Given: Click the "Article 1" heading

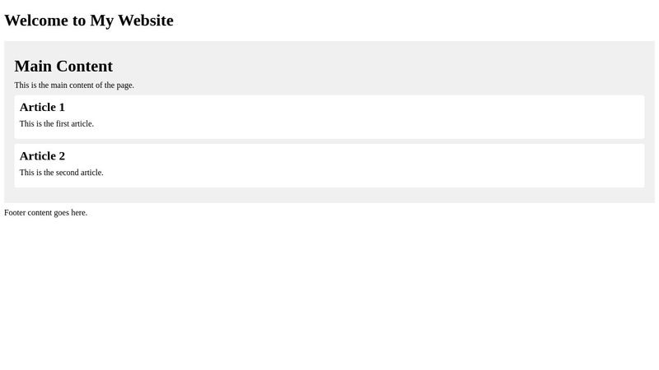Looking at the screenshot, I should pyautogui.click(x=42, y=107).
